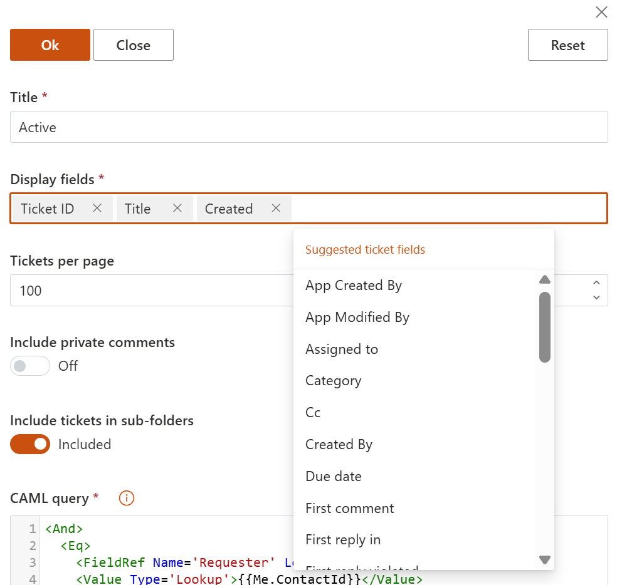Click the Suggested ticket fields header
622x585 pixels.
click(365, 250)
